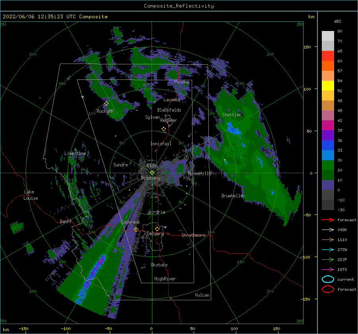Click the cyan current ellipse legend icon
Viewport: 358px width, 334px height.
click(x=328, y=279)
